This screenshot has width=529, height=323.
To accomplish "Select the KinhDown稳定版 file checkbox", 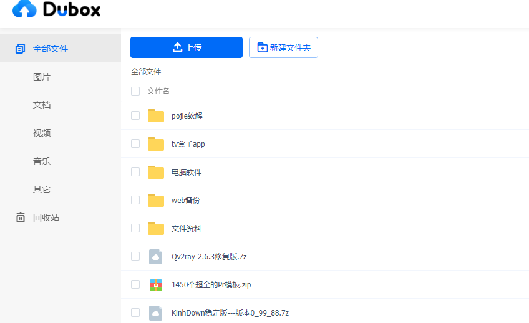I will click(135, 312).
